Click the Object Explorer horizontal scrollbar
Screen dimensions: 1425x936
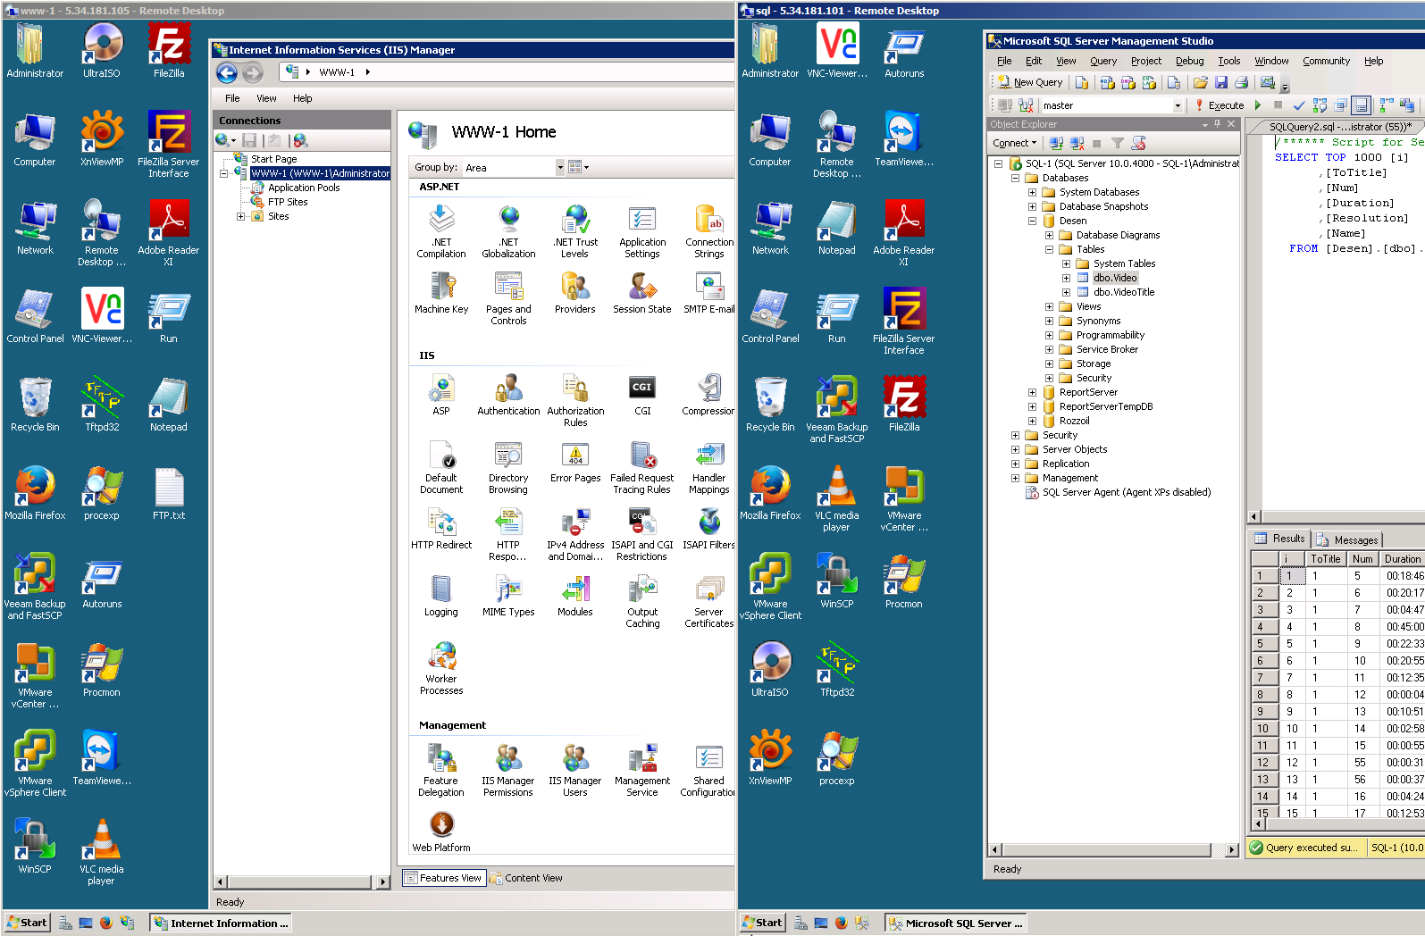pyautogui.click(x=1113, y=849)
